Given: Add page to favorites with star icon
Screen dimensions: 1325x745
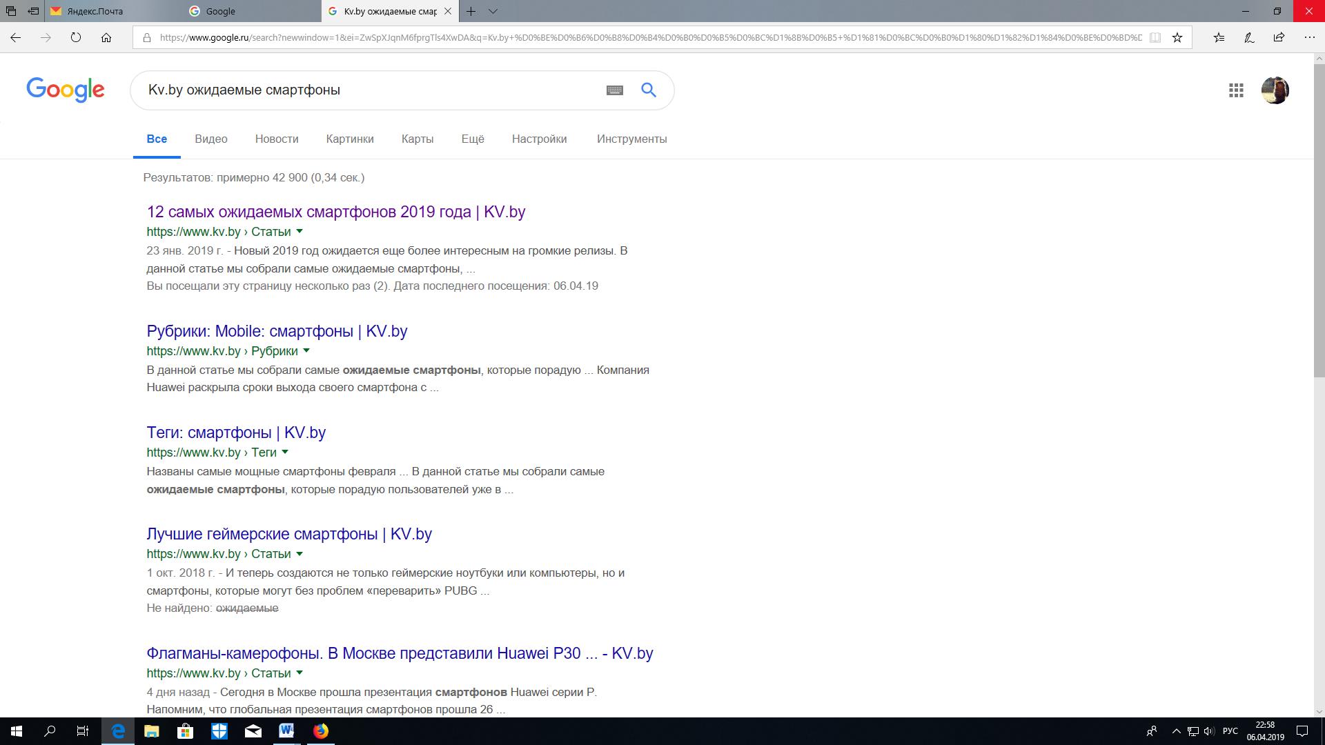Looking at the screenshot, I should [1177, 38].
